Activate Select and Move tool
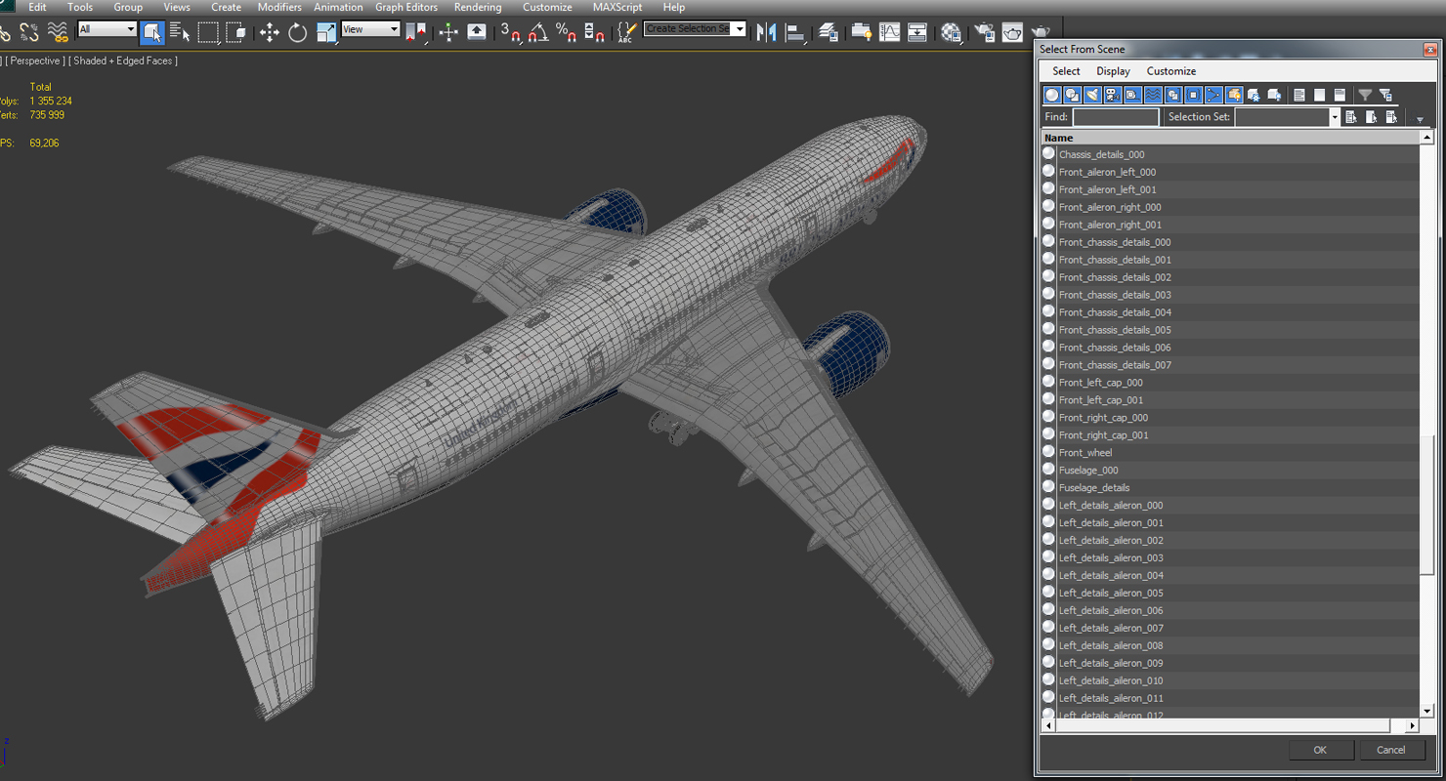 tap(270, 32)
